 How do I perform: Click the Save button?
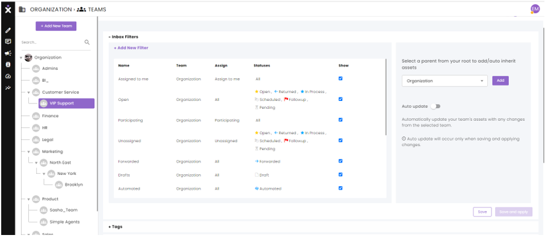click(482, 212)
